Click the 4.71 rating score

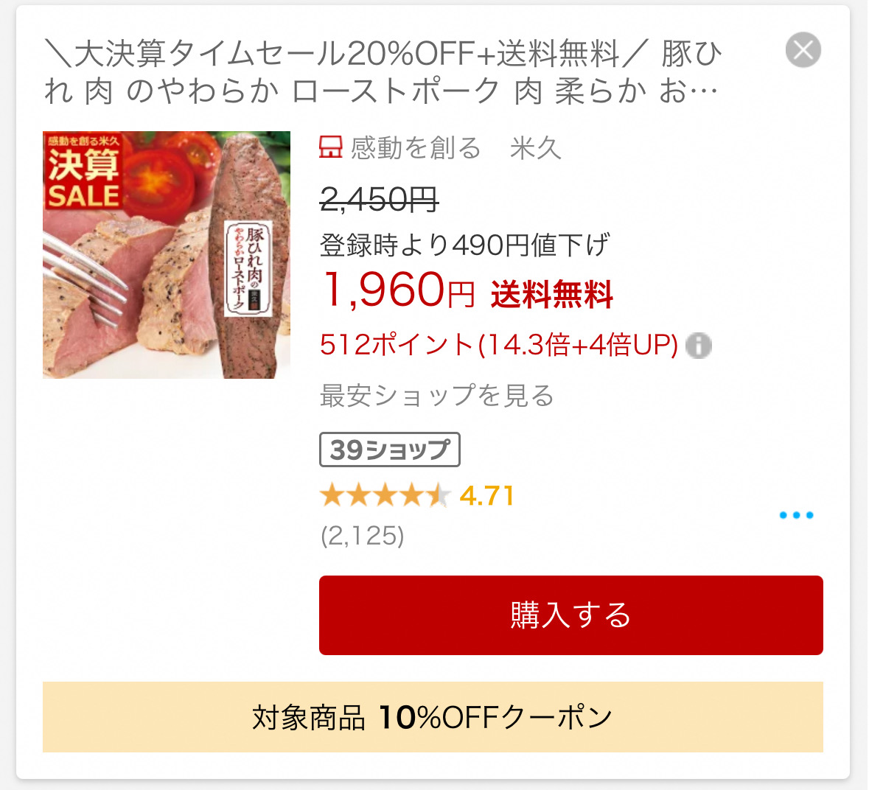click(487, 496)
